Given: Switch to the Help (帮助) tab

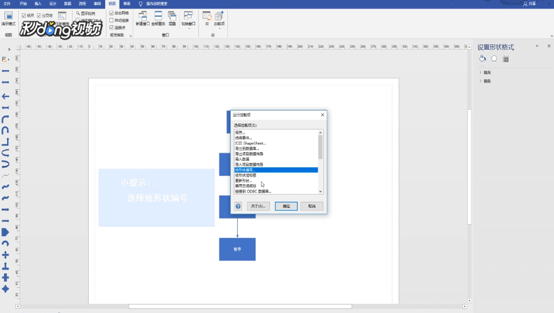Looking at the screenshot, I should pyautogui.click(x=127, y=4).
